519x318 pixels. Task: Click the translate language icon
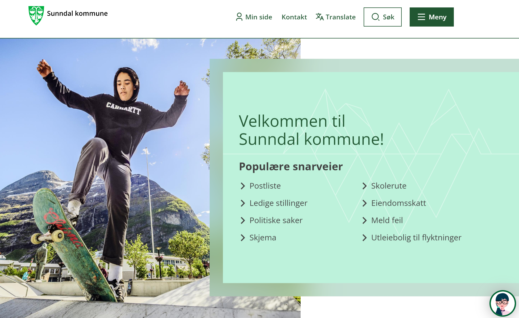(319, 17)
